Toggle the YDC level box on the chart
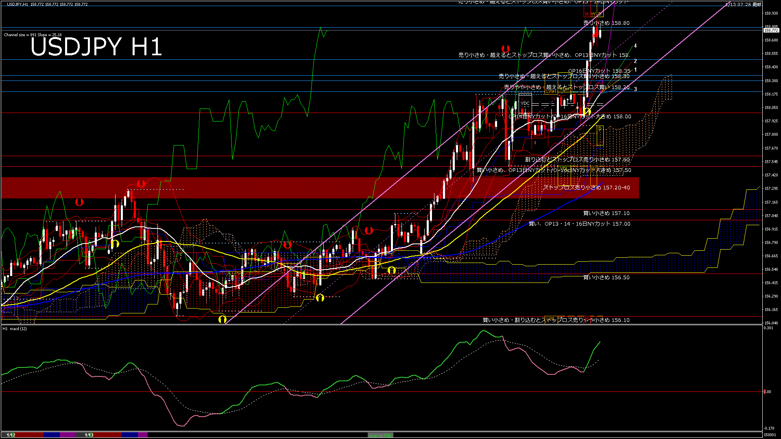 (526, 103)
